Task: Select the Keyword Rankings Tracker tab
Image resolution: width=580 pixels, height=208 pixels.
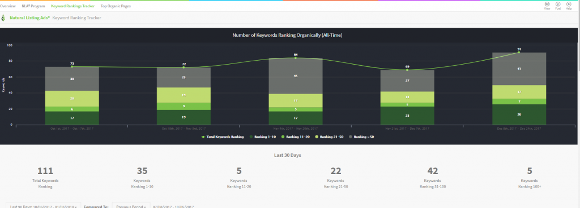Action: [72, 6]
